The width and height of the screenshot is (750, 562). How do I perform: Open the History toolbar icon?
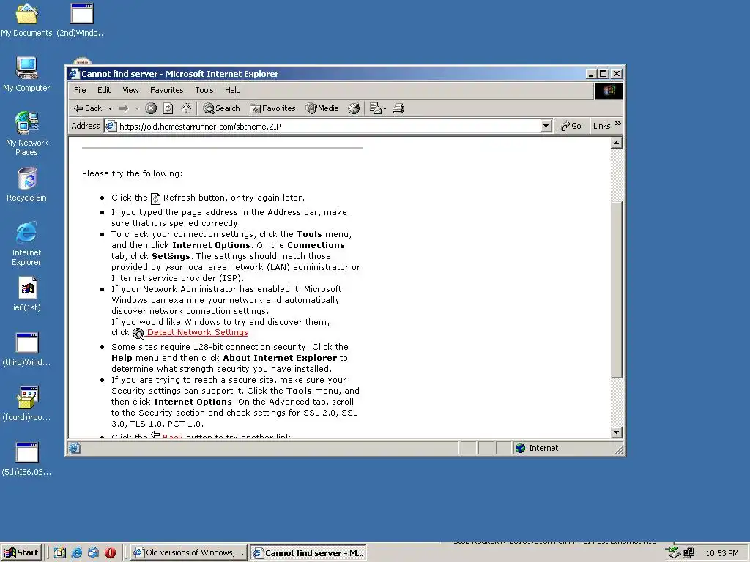coord(354,108)
